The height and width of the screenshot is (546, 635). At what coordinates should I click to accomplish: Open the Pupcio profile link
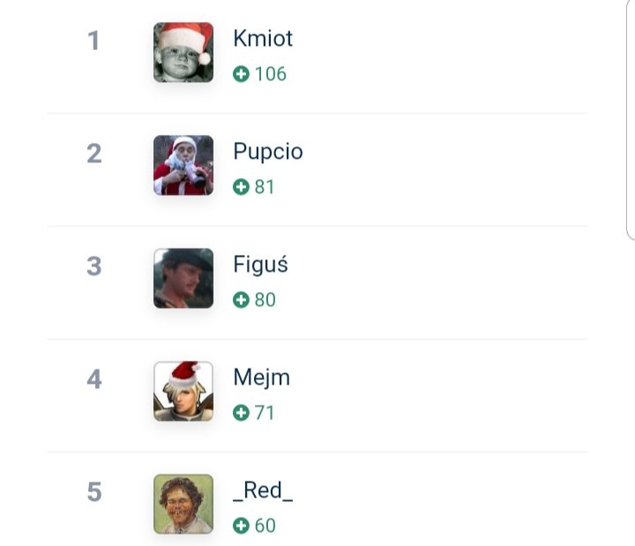click(268, 153)
